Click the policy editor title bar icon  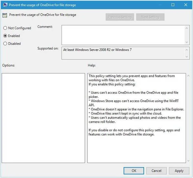click(x=5, y=5)
